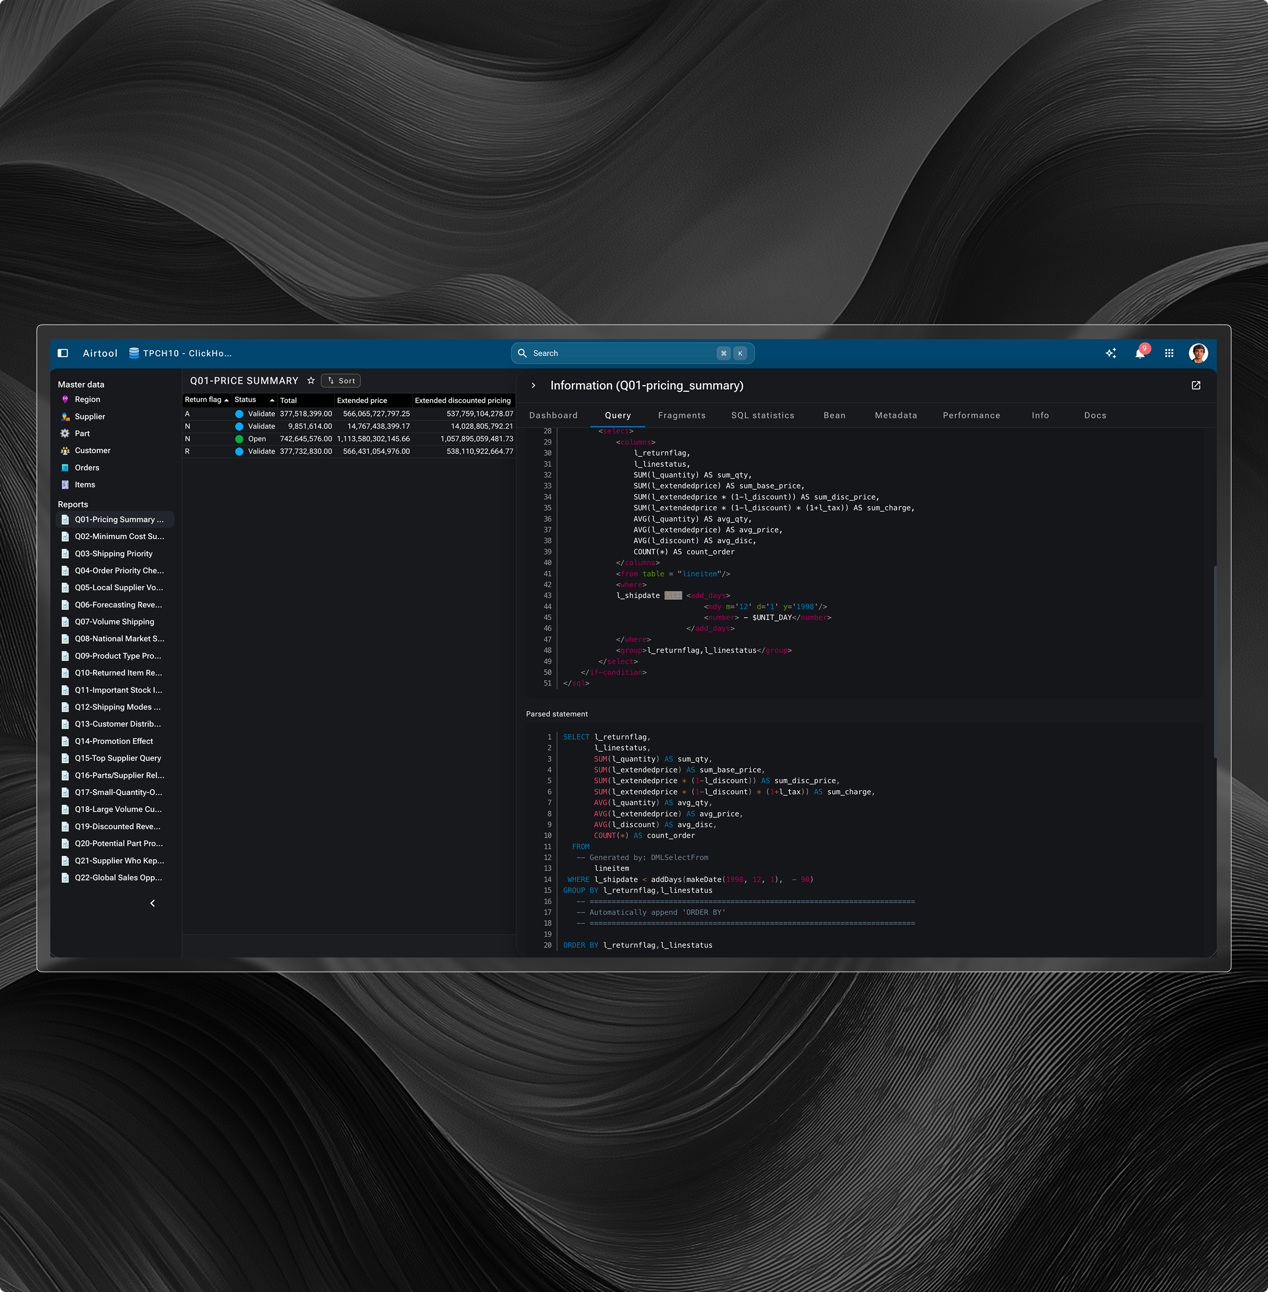The width and height of the screenshot is (1268, 1292).
Task: Open the Supplier master data item
Action: click(x=90, y=416)
